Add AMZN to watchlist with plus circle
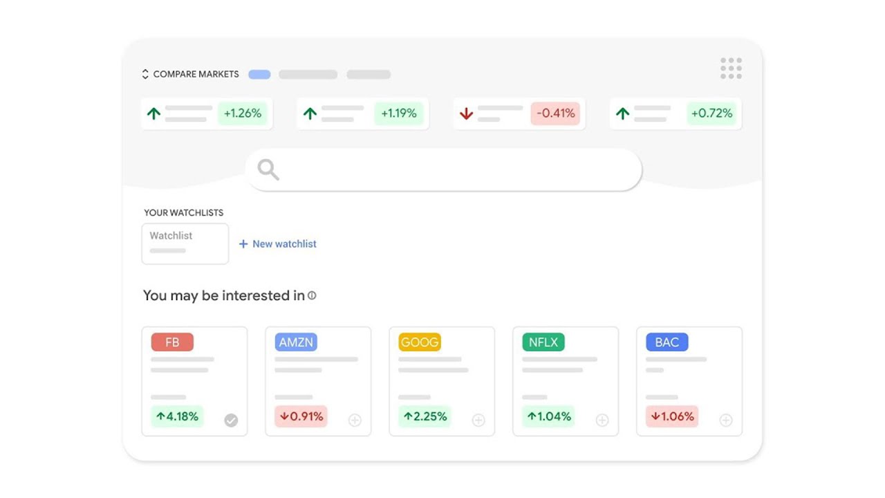885x498 pixels. (355, 420)
